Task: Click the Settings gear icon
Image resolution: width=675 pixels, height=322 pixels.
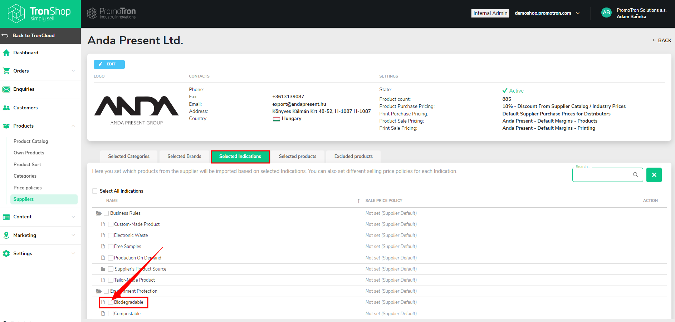Action: [6, 253]
